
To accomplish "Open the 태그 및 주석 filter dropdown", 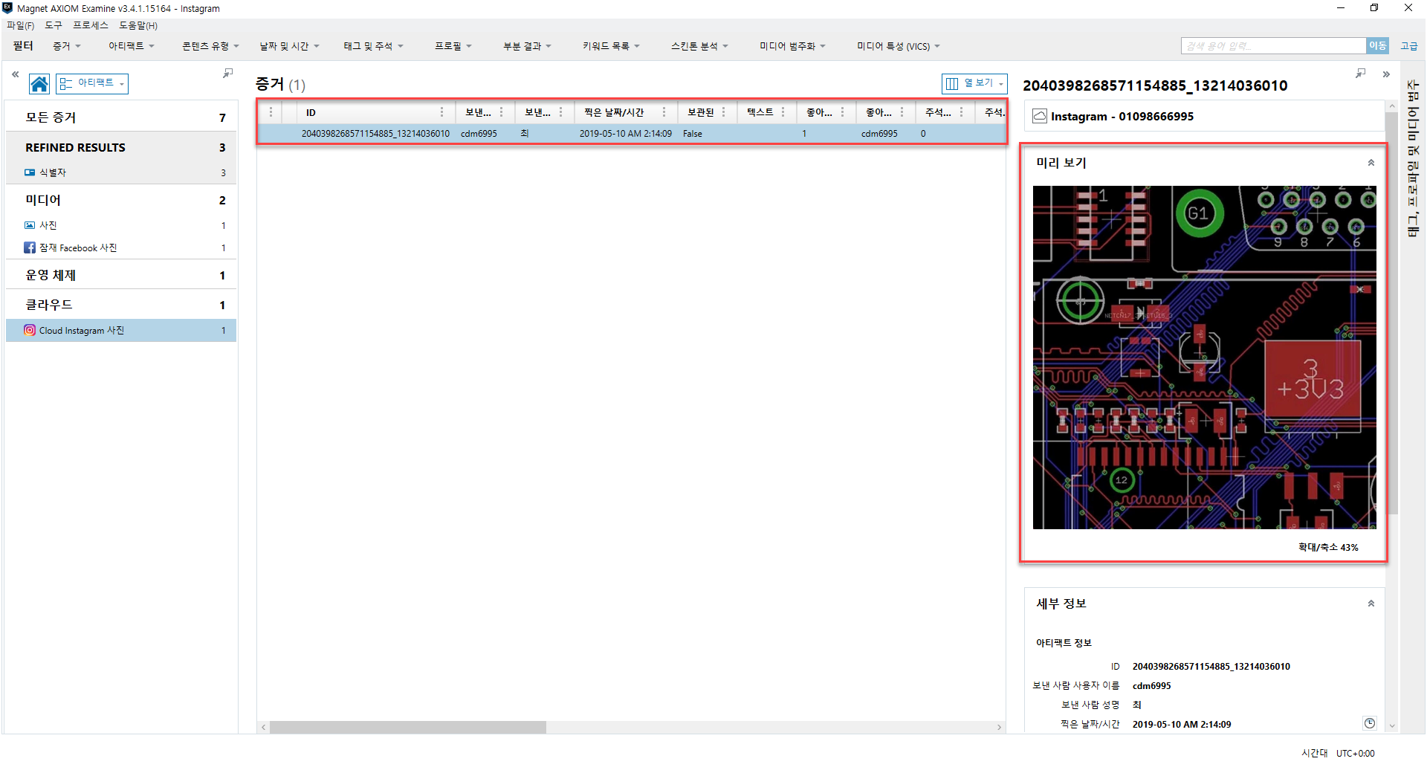I will tap(373, 46).
